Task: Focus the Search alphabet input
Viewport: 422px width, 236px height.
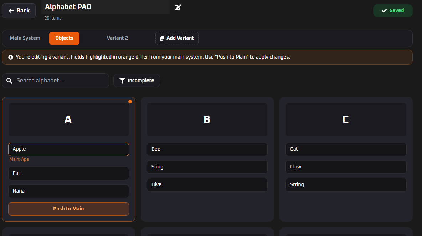Action: point(61,81)
